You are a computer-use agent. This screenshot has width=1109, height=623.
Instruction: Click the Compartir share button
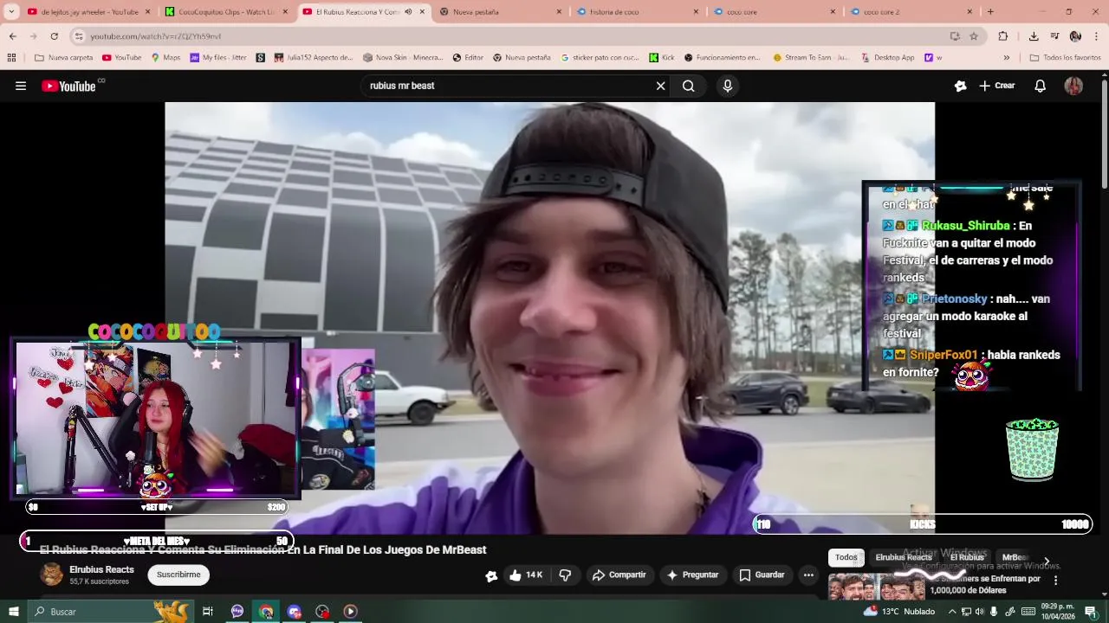(619, 575)
